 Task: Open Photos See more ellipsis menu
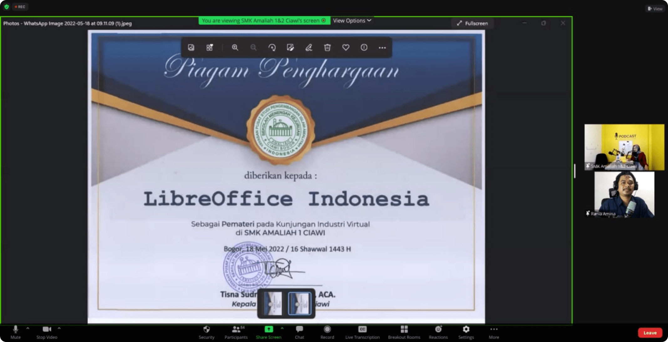point(382,48)
